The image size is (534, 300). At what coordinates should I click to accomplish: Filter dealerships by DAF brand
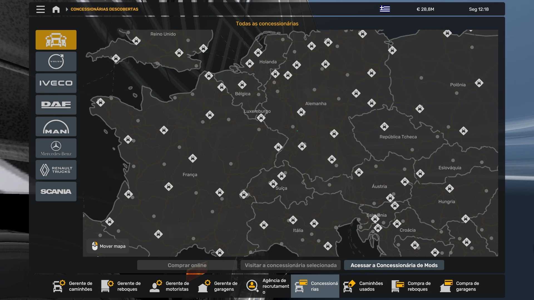pos(56,105)
